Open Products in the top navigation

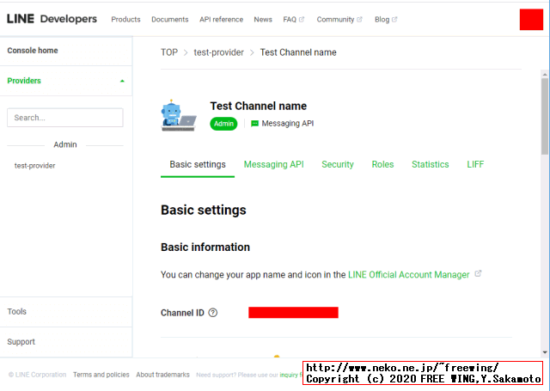125,19
